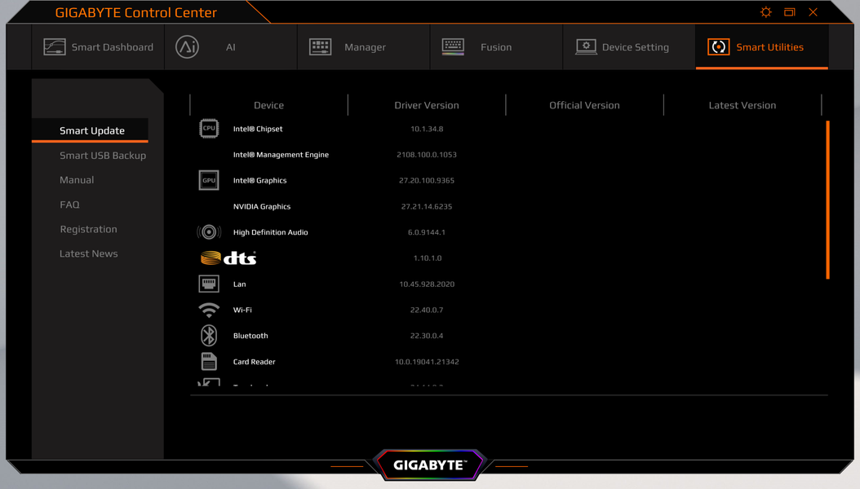This screenshot has width=860, height=489.
Task: Click driver version 2108.100.0.1053
Action: [x=427, y=154]
